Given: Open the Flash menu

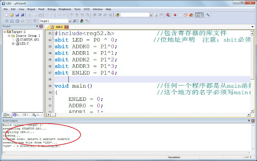Looking at the screenshot, I should [41, 9].
